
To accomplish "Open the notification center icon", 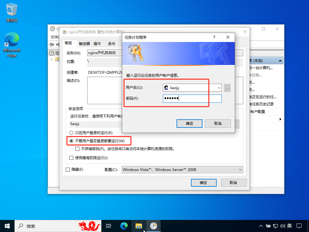I will pos(299,226).
